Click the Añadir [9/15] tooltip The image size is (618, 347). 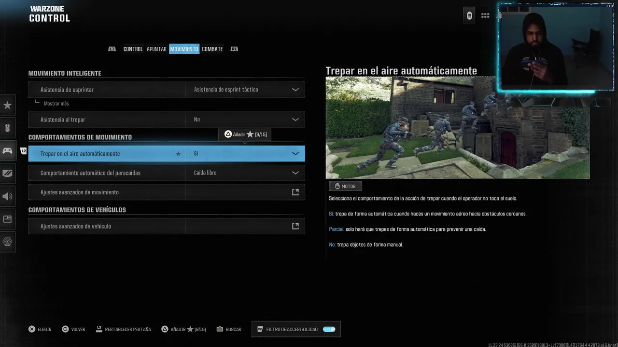click(245, 134)
